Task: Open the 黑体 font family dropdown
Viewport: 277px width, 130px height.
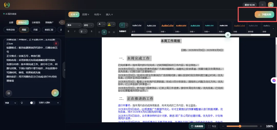Action: pyautogui.click(x=74, y=25)
